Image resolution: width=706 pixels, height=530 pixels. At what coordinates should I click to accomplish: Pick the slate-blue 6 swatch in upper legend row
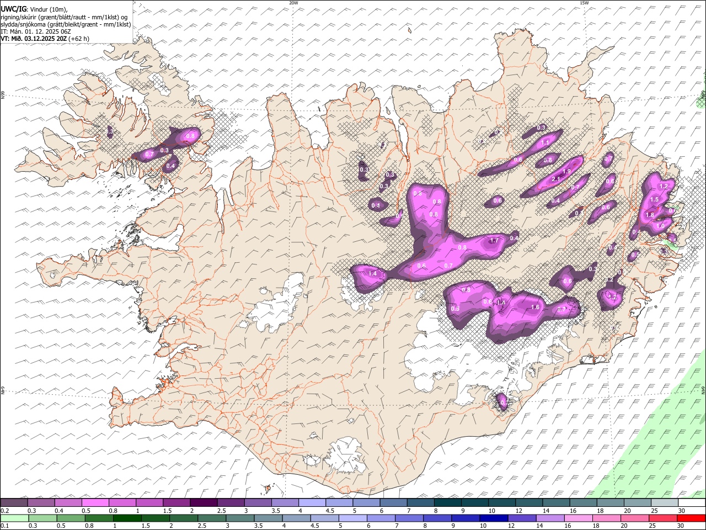(x=394, y=503)
